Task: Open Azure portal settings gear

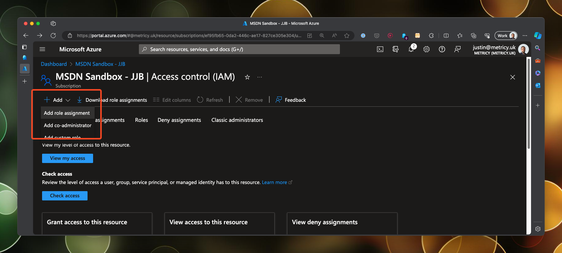Action: tap(427, 49)
